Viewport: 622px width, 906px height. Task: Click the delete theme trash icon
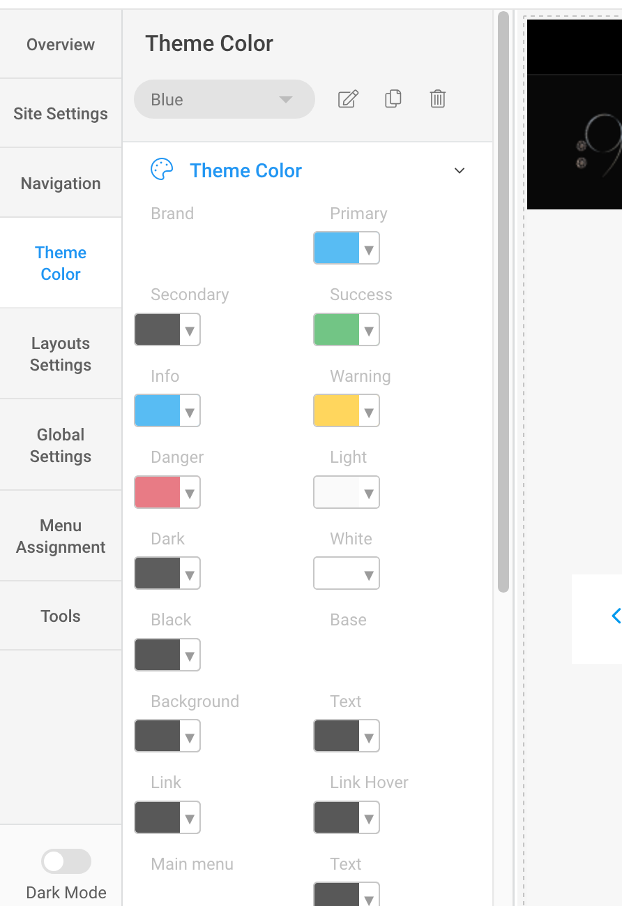438,99
